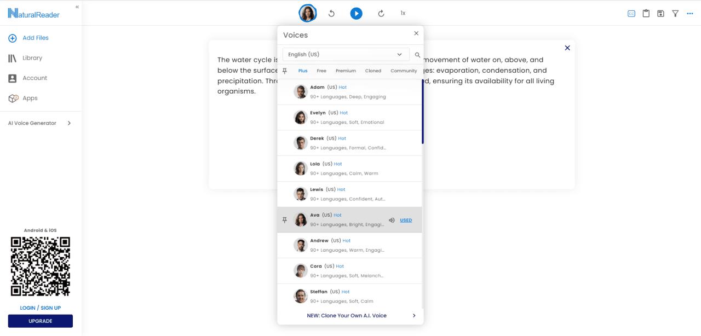Screen dimensions: 701x336
Task: Click the voice search magnifier icon
Action: click(x=417, y=55)
